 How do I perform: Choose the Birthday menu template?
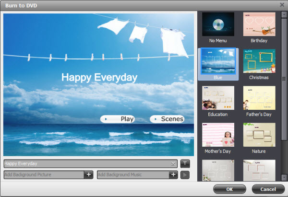click(259, 27)
